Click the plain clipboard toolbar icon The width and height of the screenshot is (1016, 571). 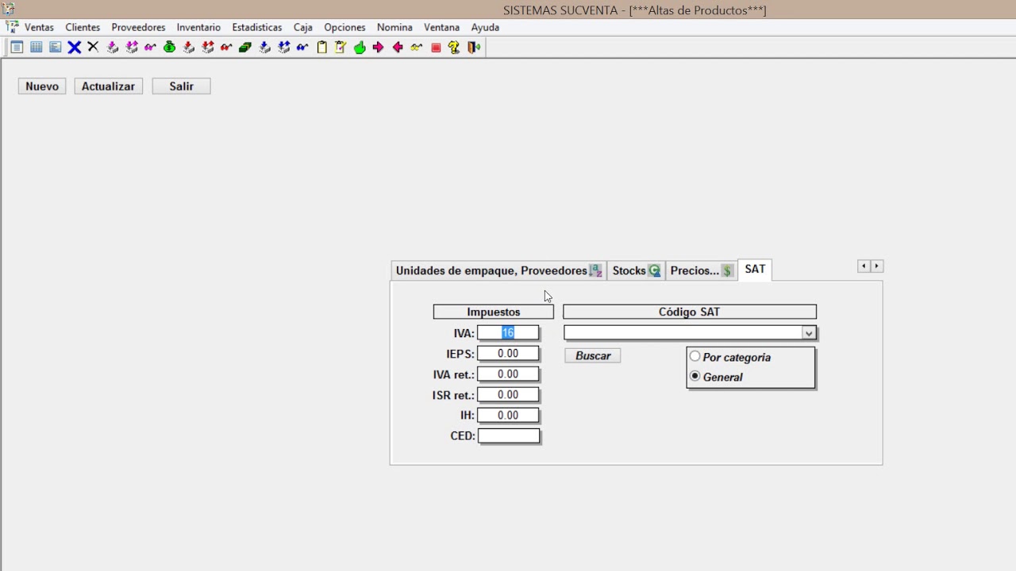[x=321, y=48]
